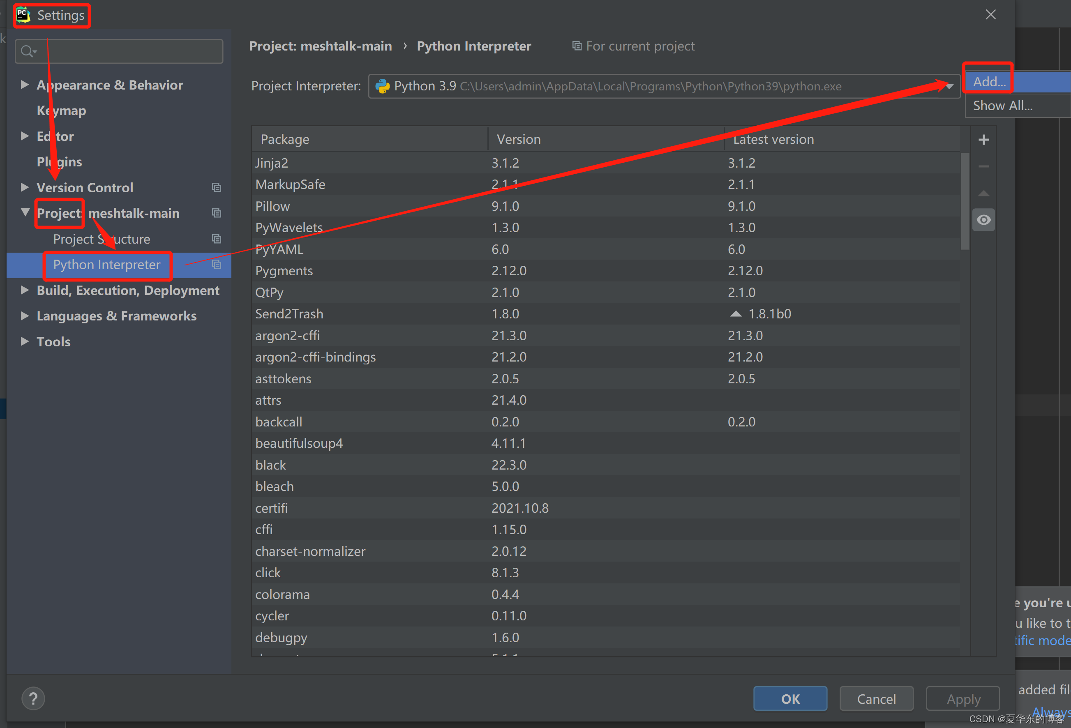Viewport: 1071px width, 728px height.
Task: Click the package list vertical scrollbar
Action: pos(965,201)
